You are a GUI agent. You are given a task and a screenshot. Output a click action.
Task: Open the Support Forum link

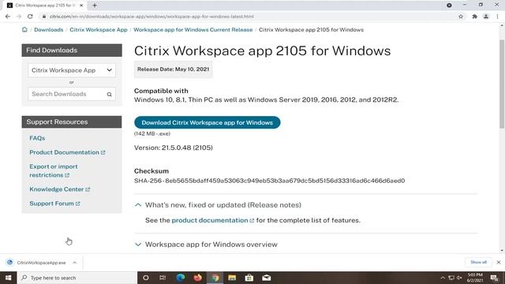coord(54,204)
